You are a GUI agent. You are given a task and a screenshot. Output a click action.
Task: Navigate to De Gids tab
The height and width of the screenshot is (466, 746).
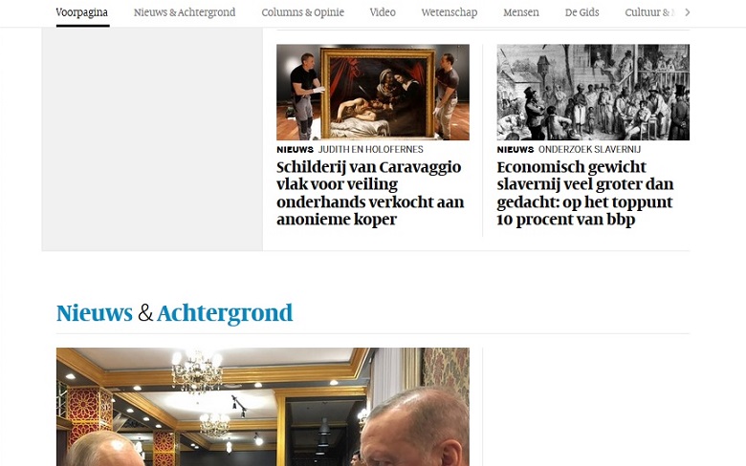click(581, 12)
